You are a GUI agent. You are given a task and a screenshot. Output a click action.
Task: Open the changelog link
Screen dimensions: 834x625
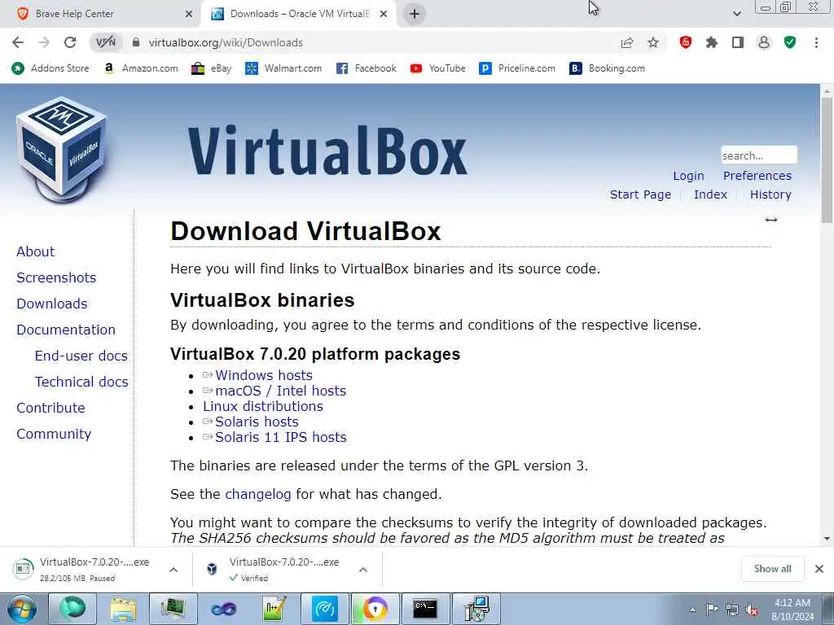tap(258, 494)
